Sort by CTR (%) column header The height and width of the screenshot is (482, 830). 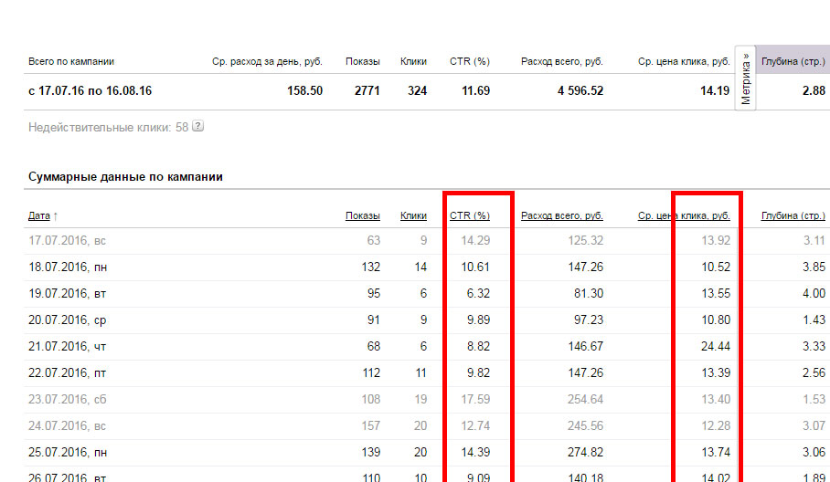point(470,216)
